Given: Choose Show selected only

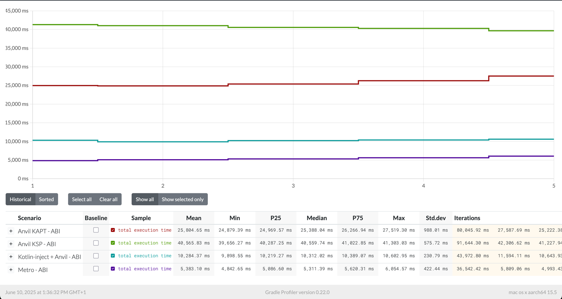Looking at the screenshot, I should pos(183,199).
